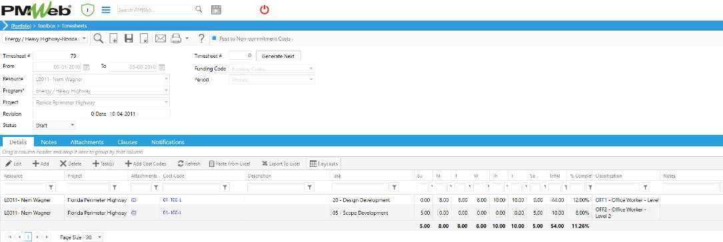This screenshot has width=723, height=242.
Task: Toggle Post to Non-commitment Costs checkbox
Action: click(x=214, y=39)
